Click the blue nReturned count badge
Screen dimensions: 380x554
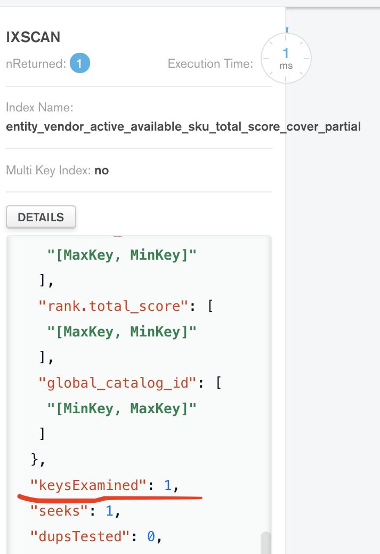(79, 64)
